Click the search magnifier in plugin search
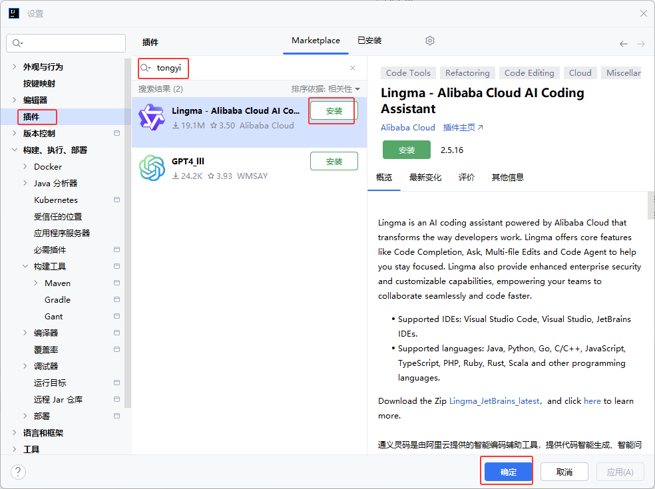 pos(145,68)
